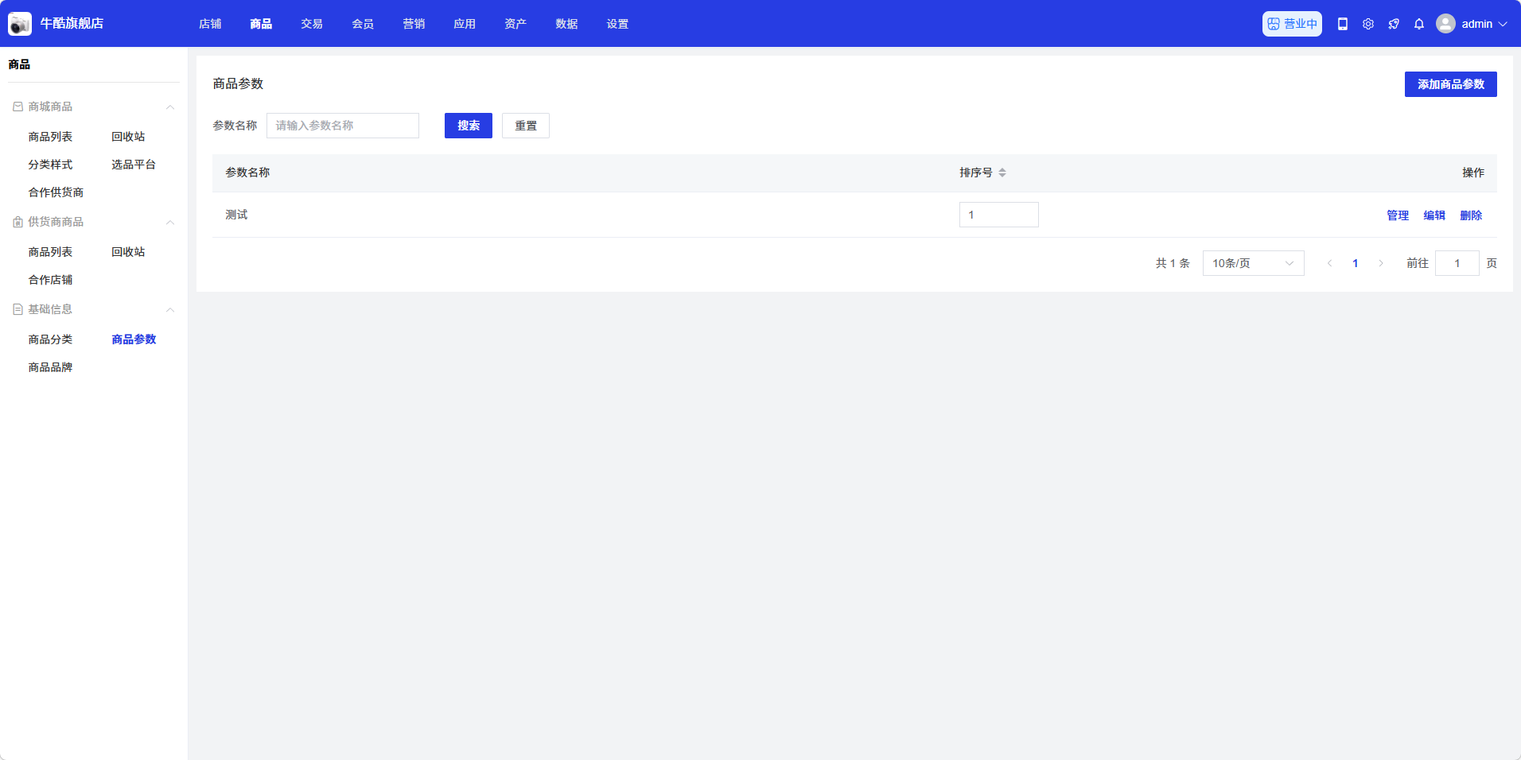Screen dimensions: 1521x760
Task: View the 数据 top menu
Action: click(566, 24)
